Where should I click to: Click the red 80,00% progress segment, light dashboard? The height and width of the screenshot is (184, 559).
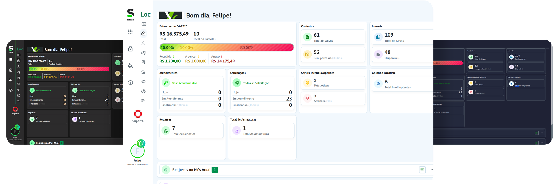pos(247,47)
